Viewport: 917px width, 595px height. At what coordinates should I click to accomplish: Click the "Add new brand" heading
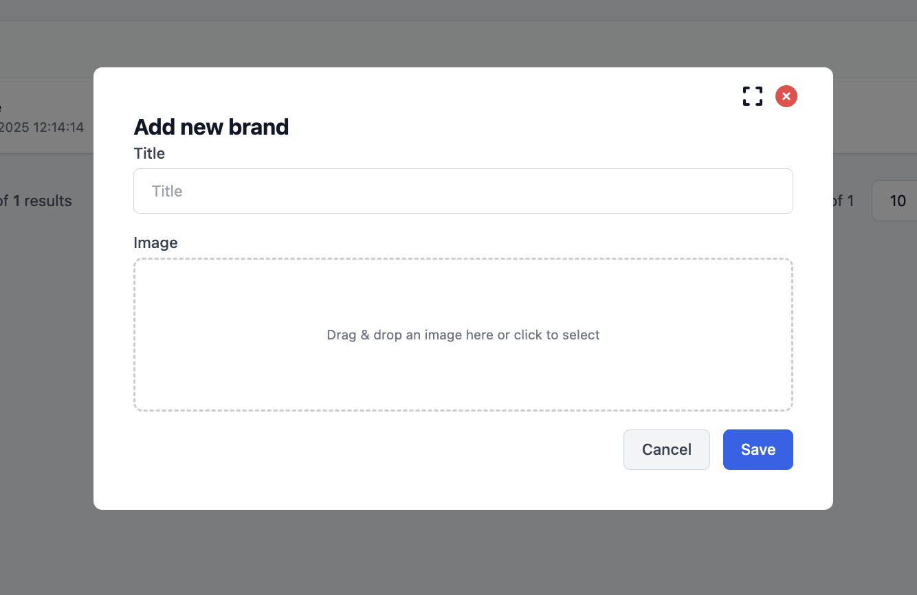tap(211, 127)
